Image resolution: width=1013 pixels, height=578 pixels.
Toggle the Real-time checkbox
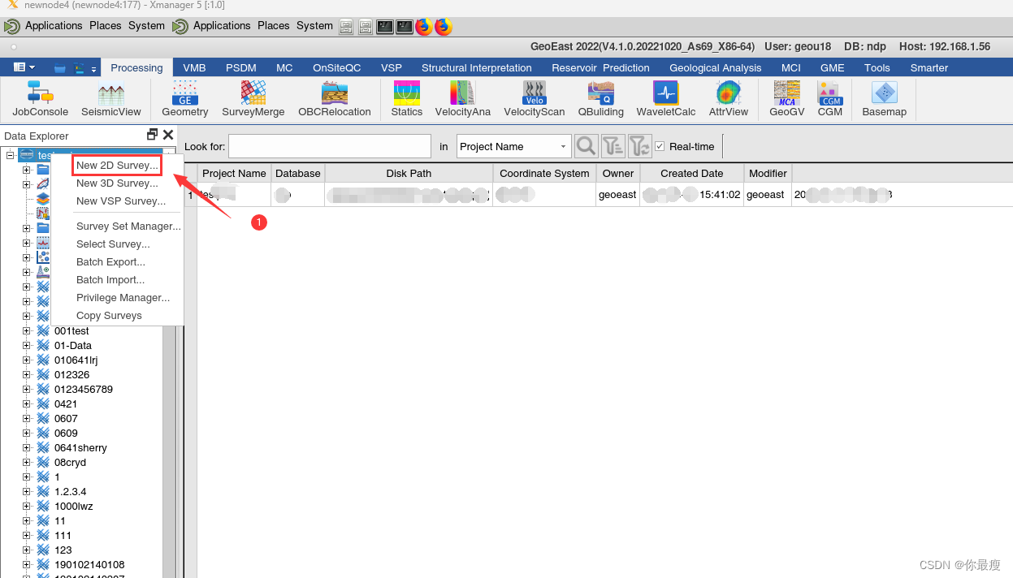tap(660, 146)
